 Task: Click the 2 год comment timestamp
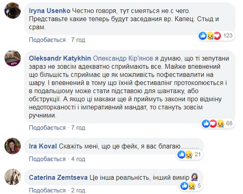coord(78,190)
